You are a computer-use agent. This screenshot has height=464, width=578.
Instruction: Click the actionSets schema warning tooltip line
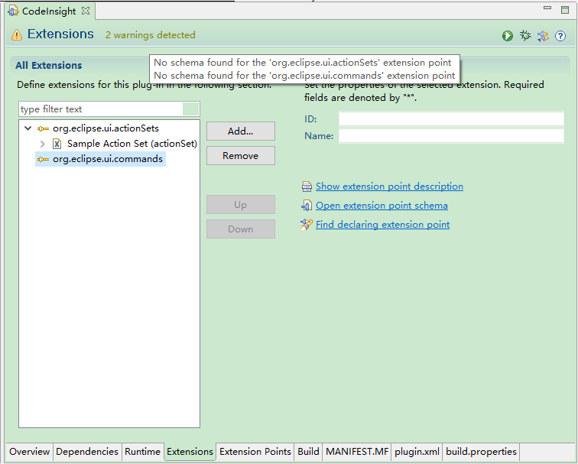coord(302,62)
